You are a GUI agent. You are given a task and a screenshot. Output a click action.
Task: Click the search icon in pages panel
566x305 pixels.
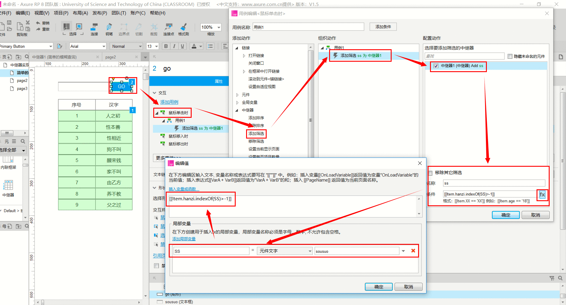[x=27, y=57]
